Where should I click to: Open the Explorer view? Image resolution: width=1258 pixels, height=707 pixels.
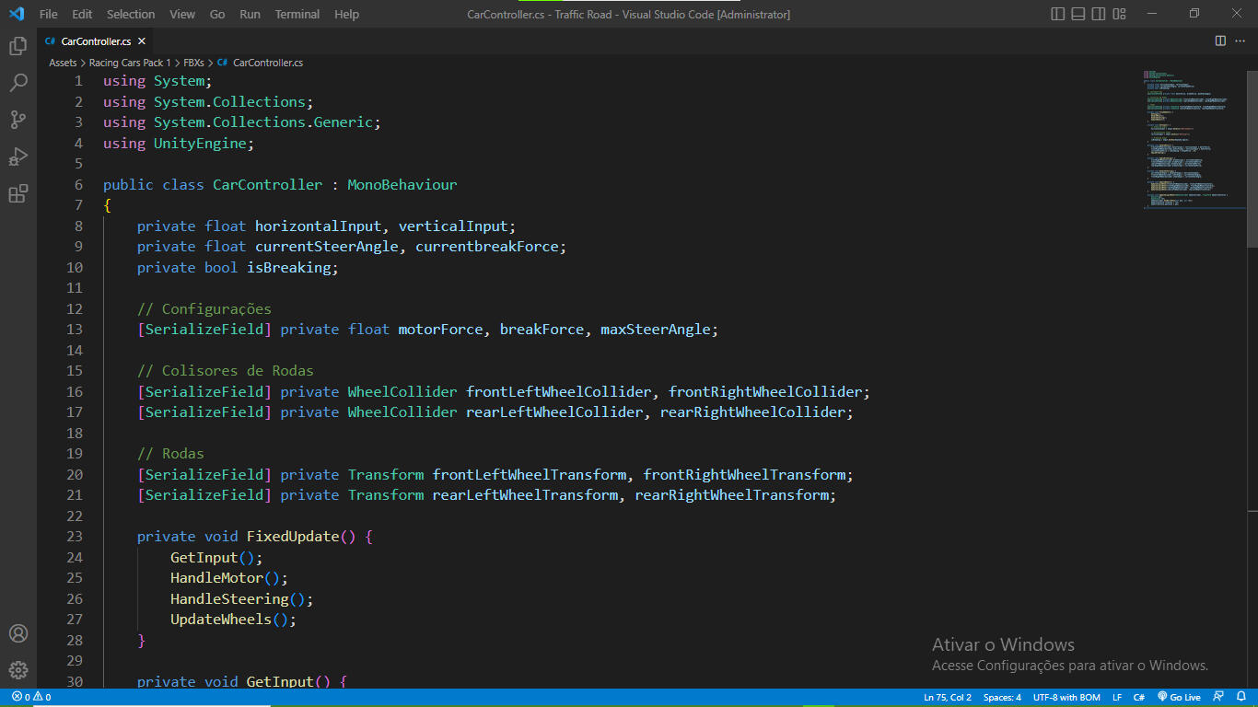click(18, 44)
